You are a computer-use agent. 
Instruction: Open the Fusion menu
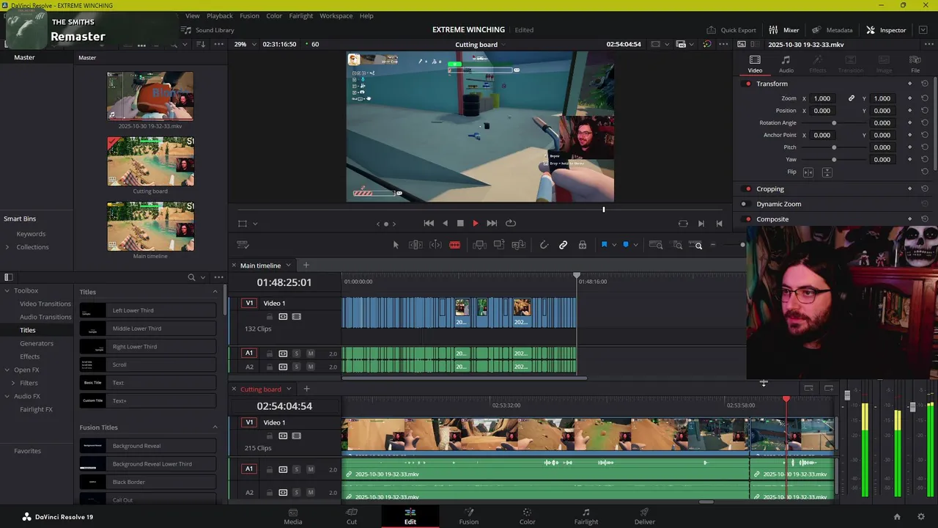[x=249, y=15]
